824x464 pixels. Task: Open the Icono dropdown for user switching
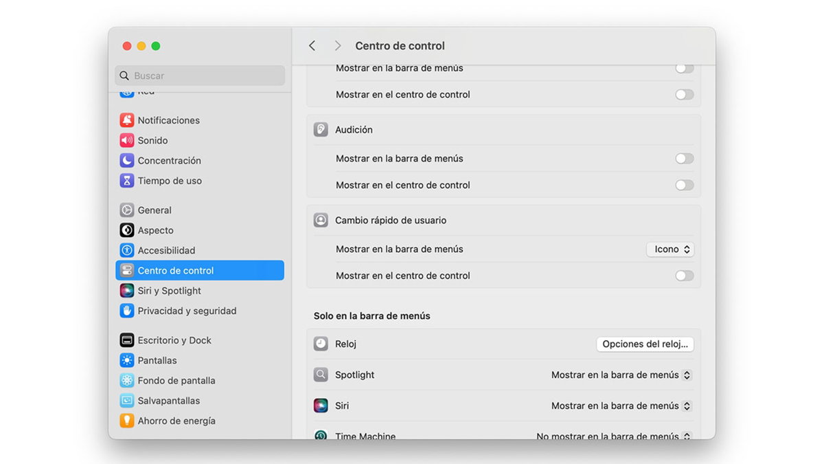[x=670, y=250]
